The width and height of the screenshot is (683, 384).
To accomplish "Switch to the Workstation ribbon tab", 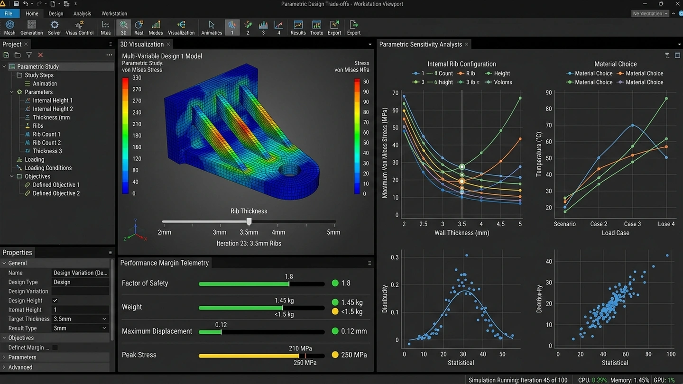I will [114, 14].
